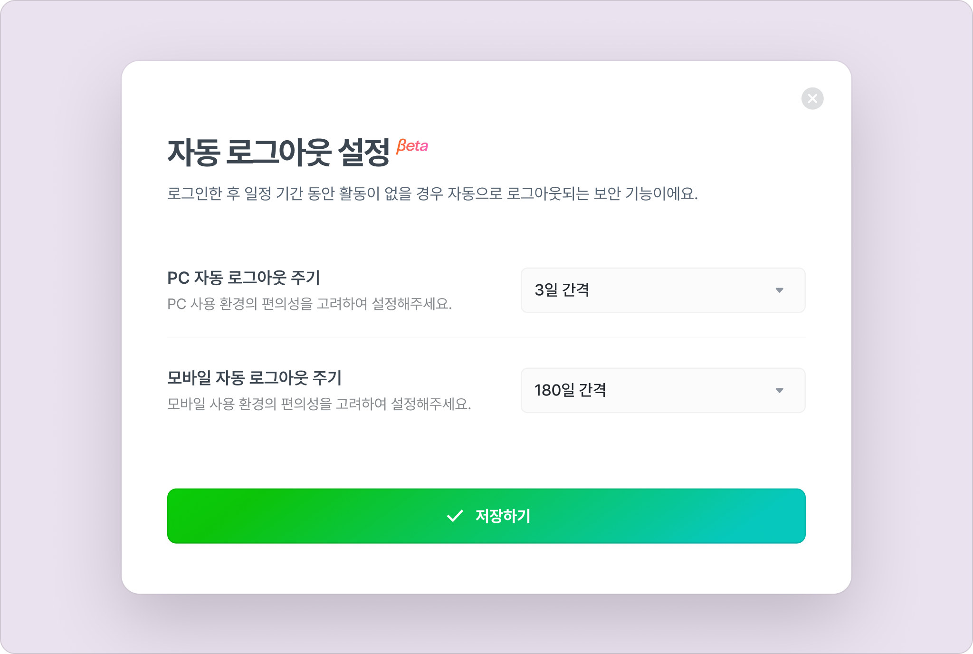Click the 저장하기 button label text
This screenshot has height=654, width=973.
point(503,516)
